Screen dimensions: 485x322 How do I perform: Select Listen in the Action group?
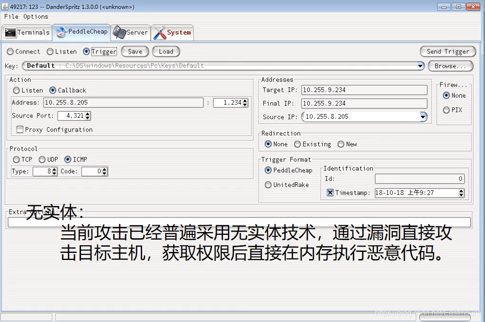[17, 90]
